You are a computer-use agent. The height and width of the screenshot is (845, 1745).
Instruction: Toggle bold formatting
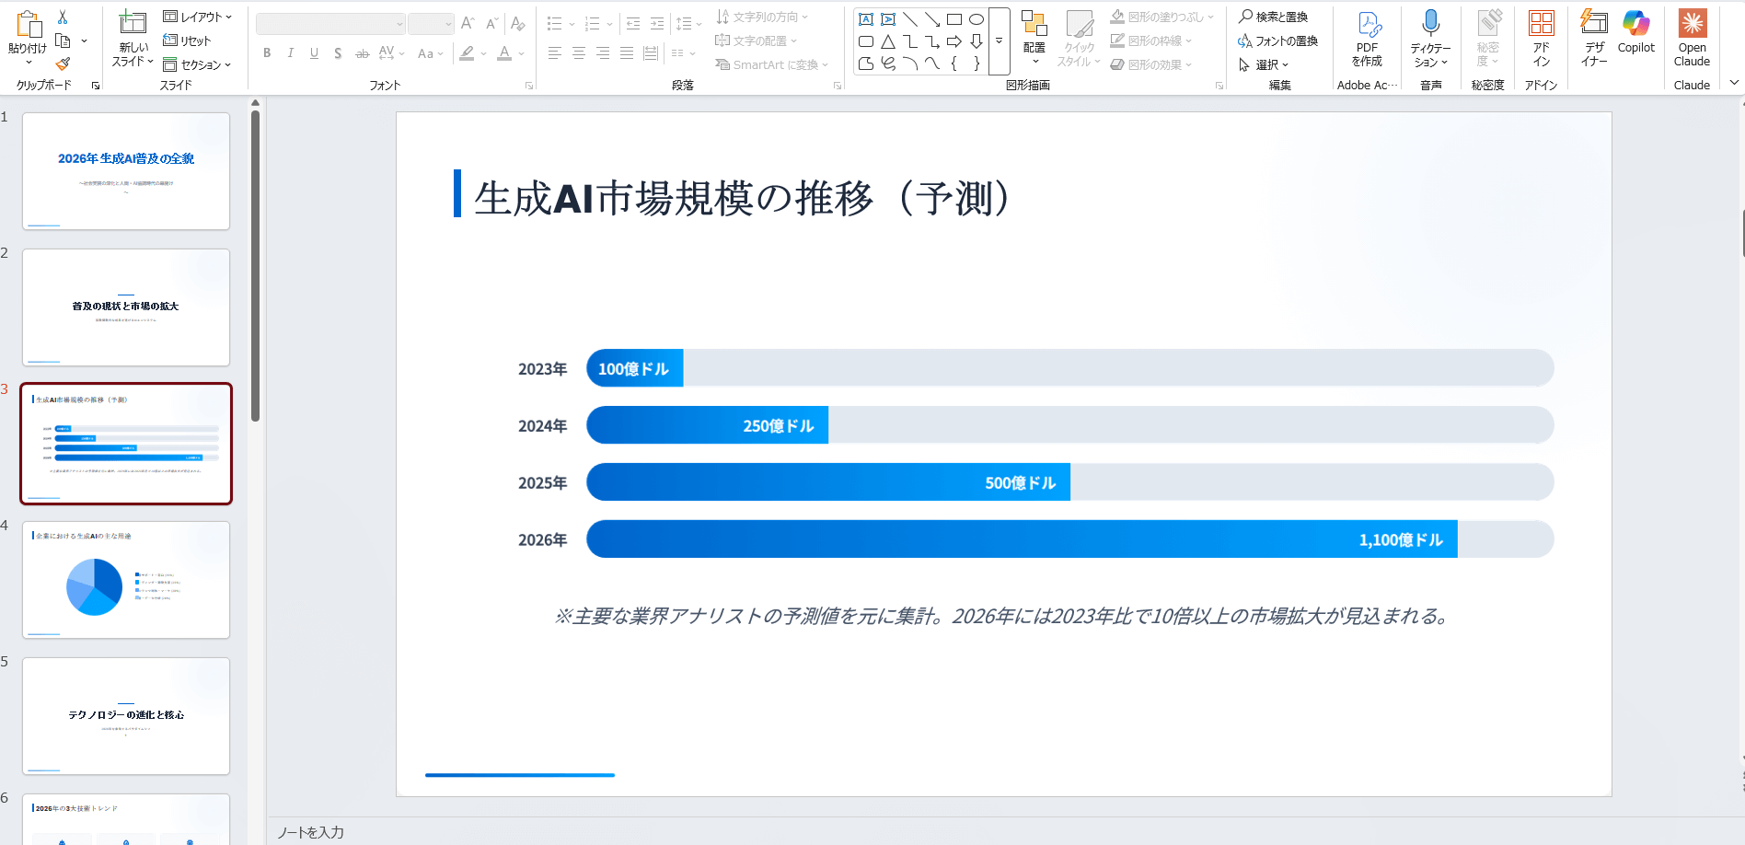(267, 53)
